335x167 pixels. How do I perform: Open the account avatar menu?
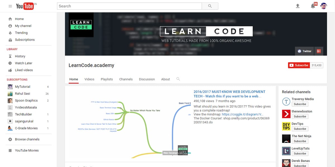click(x=324, y=6)
